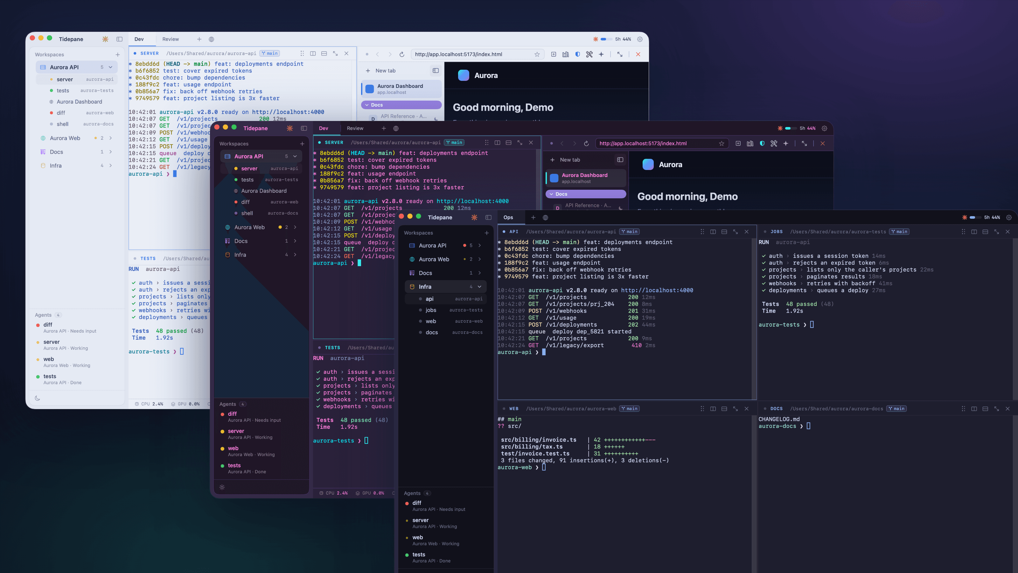Screen dimensions: 1018x573
Task: Click the sparkle icon in light window browser toolbar
Action: (601, 54)
